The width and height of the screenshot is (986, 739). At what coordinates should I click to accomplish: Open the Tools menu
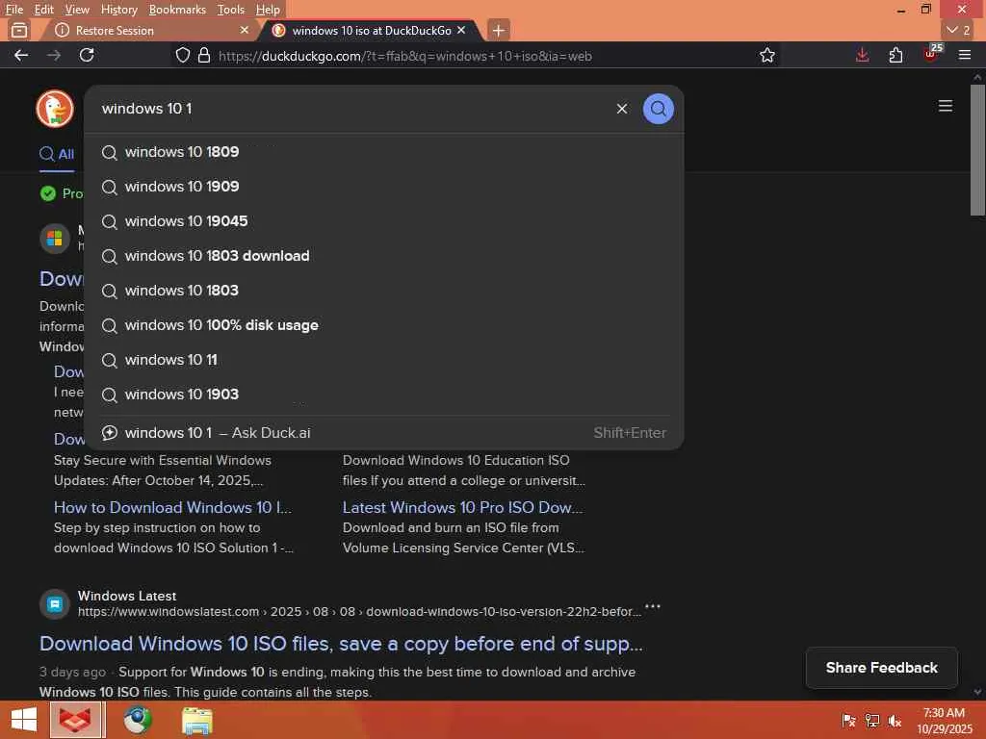point(230,10)
